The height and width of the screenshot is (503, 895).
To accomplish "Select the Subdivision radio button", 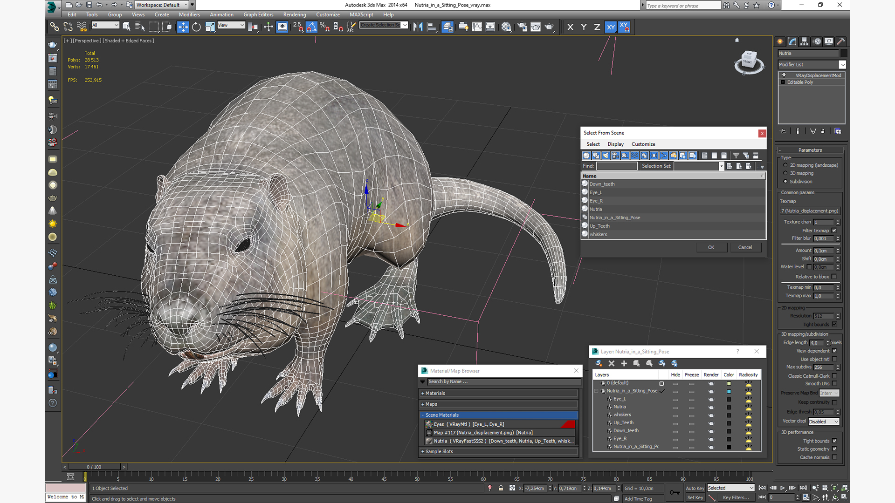I will click(785, 182).
